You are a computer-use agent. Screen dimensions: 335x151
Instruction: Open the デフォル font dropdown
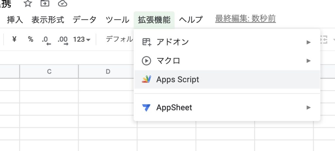click(119, 39)
